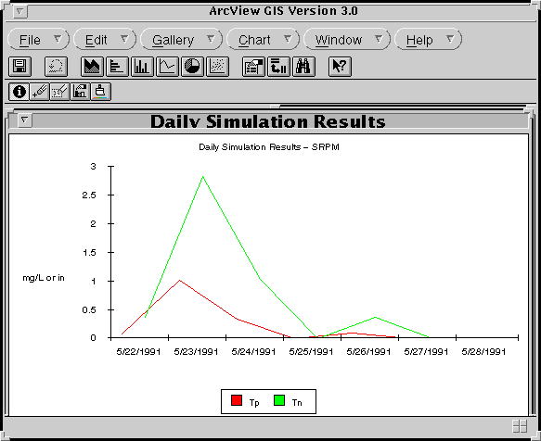Select the Identify tool
Viewport: 541px width, 441px height.
coord(19,92)
